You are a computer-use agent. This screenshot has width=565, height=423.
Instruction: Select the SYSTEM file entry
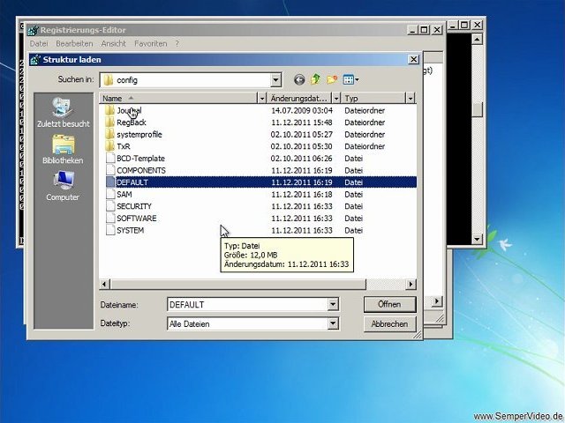130,230
